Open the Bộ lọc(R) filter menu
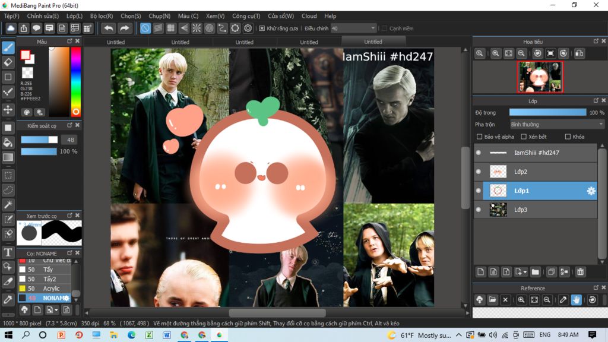The image size is (608, 342). point(102,16)
